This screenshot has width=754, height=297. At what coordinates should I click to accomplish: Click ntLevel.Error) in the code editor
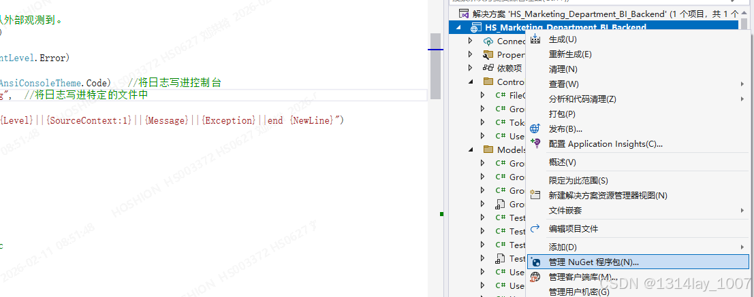coord(35,58)
